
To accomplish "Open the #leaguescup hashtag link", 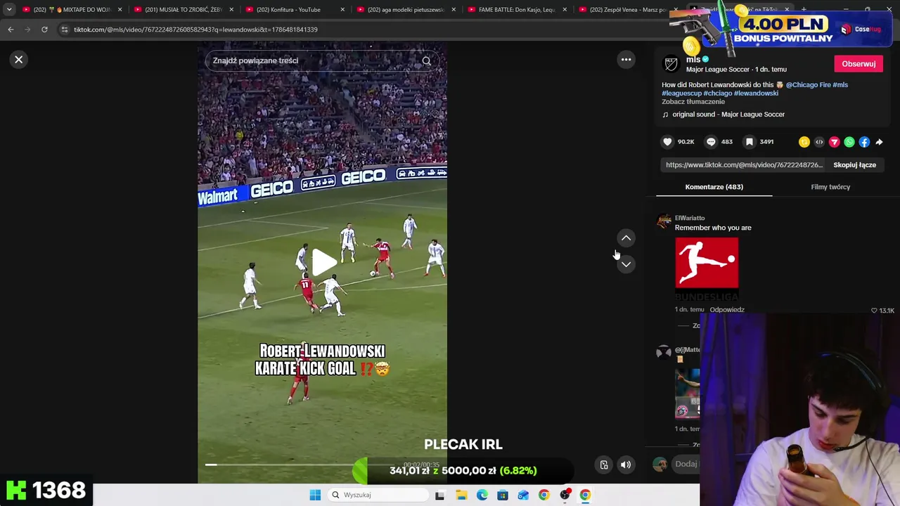I will tap(681, 93).
